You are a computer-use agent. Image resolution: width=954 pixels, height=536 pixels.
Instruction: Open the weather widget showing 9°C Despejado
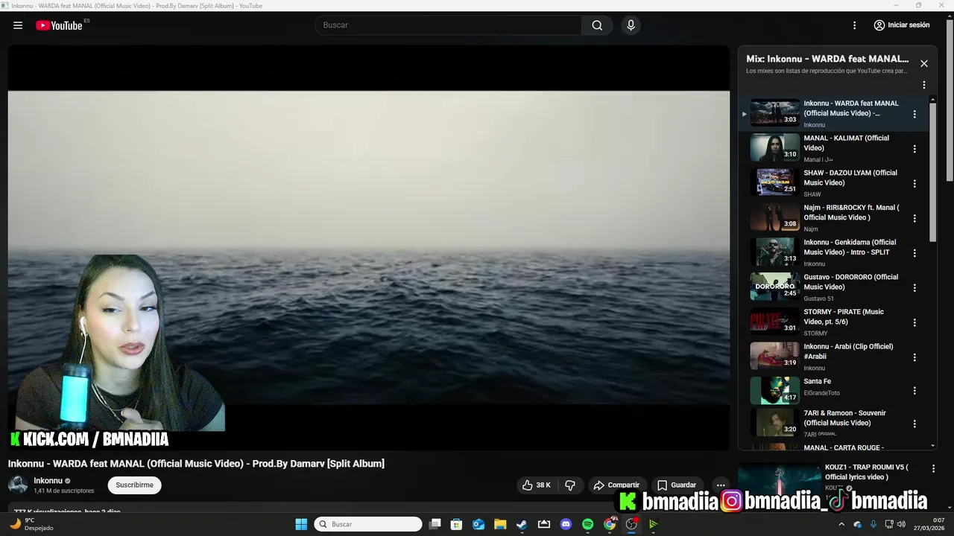tap(33, 524)
